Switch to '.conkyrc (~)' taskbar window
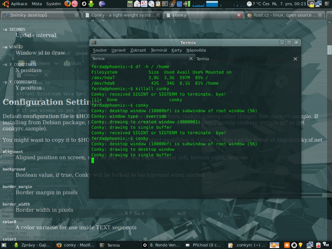332x249 pixels. 247,245
